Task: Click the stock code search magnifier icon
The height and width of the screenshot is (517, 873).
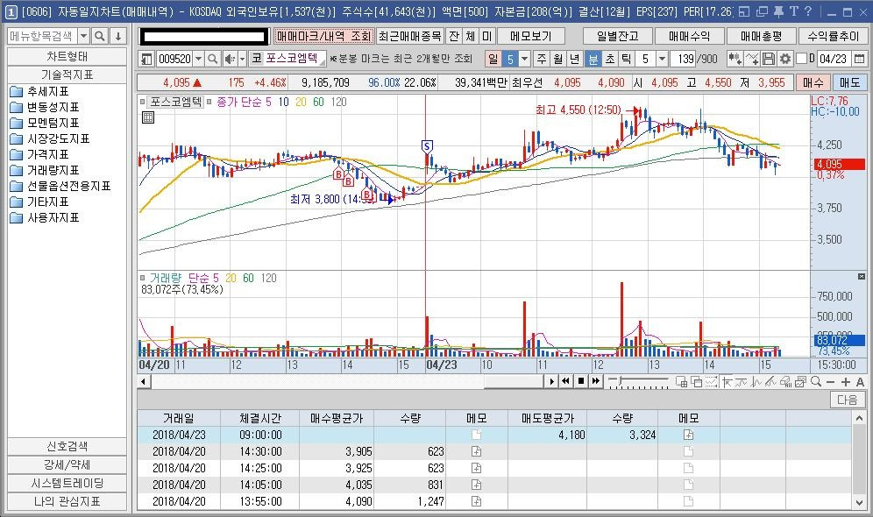Action: [x=213, y=59]
